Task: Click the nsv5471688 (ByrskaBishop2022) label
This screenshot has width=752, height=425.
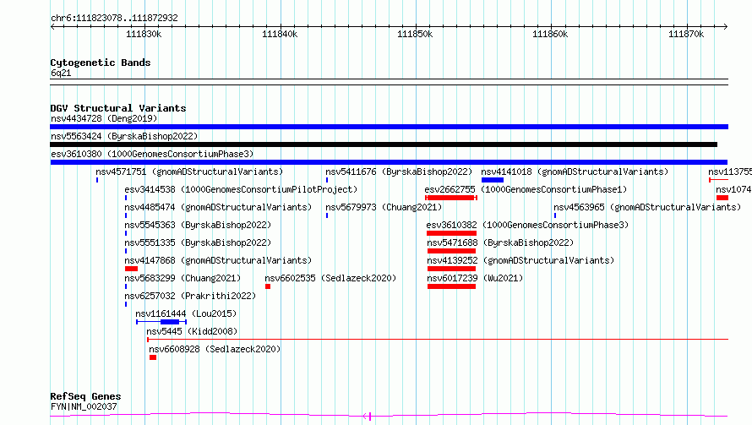Action: pos(500,242)
